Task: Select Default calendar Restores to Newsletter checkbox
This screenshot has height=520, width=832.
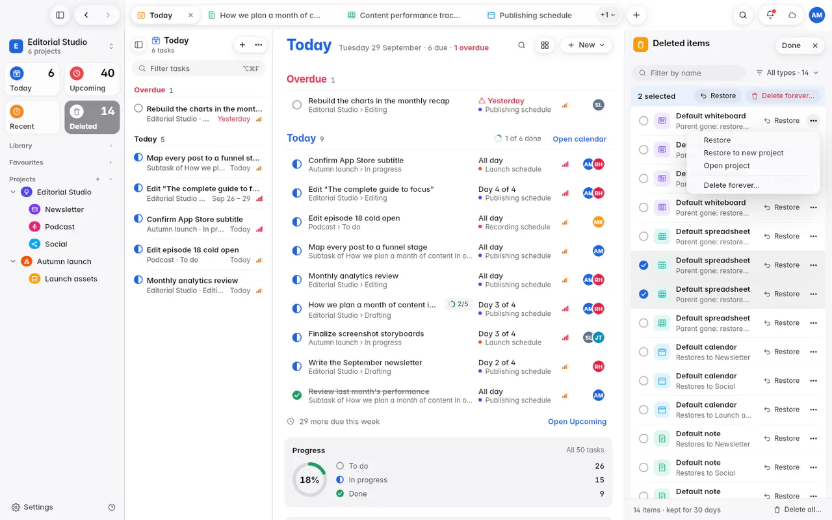Action: (643, 352)
